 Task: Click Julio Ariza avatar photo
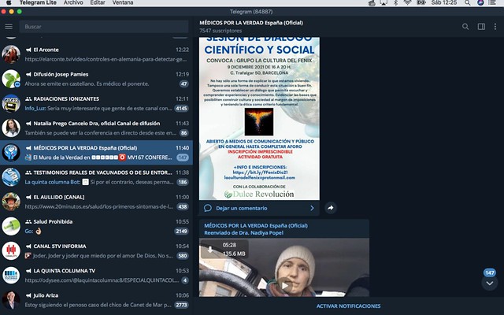tap(11, 300)
